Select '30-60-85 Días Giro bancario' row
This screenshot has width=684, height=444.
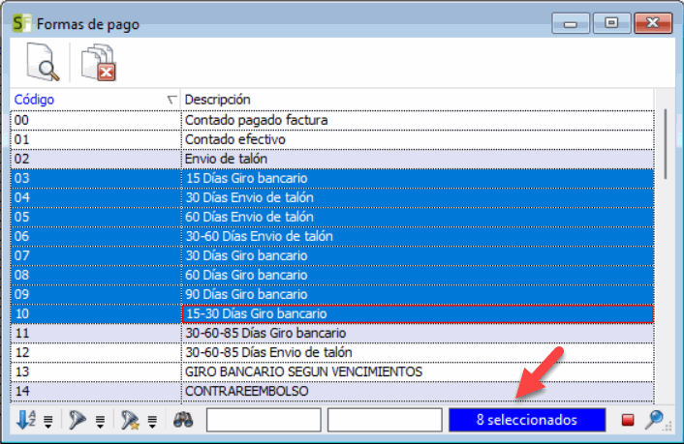click(332, 334)
